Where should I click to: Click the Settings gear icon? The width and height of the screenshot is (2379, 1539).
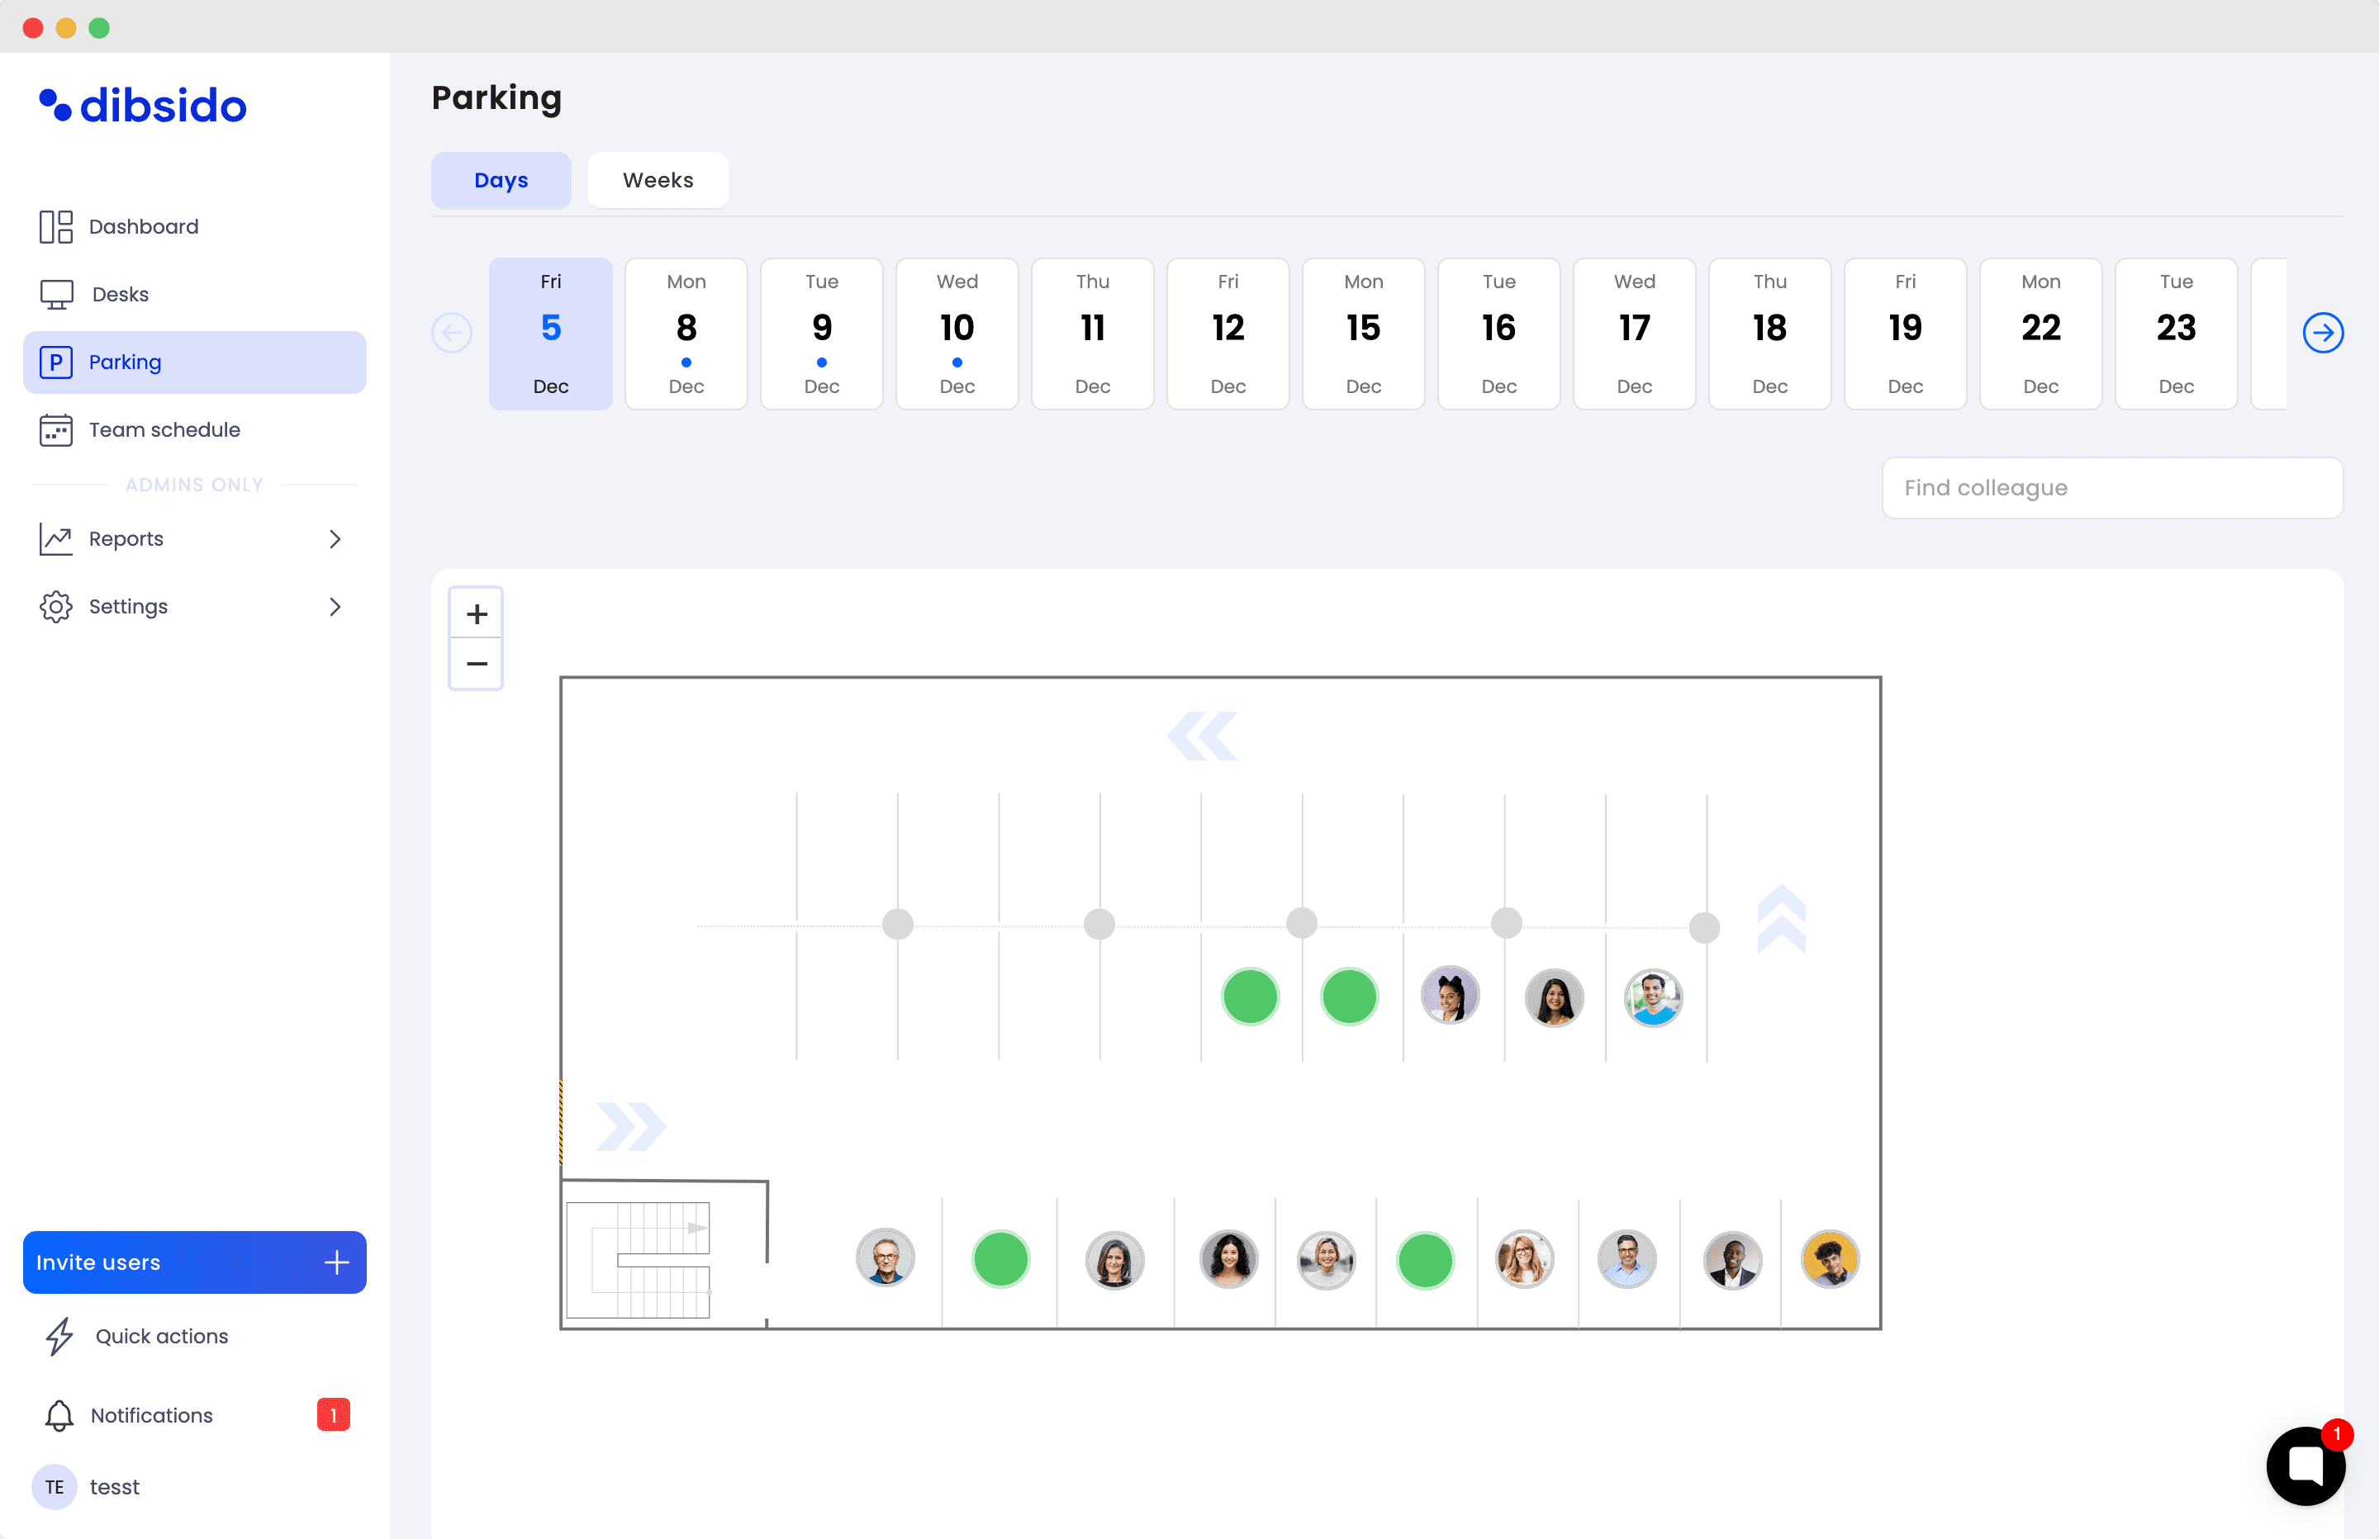(x=57, y=605)
